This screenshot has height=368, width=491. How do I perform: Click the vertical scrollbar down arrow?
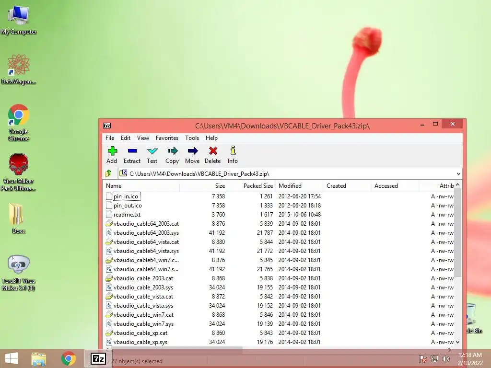pyautogui.click(x=458, y=342)
